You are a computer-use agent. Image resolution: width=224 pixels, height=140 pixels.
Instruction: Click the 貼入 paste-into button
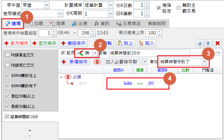coord(147,43)
